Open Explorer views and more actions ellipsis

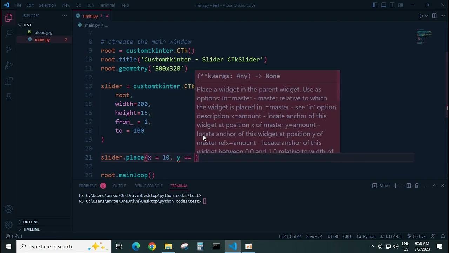pos(65,16)
